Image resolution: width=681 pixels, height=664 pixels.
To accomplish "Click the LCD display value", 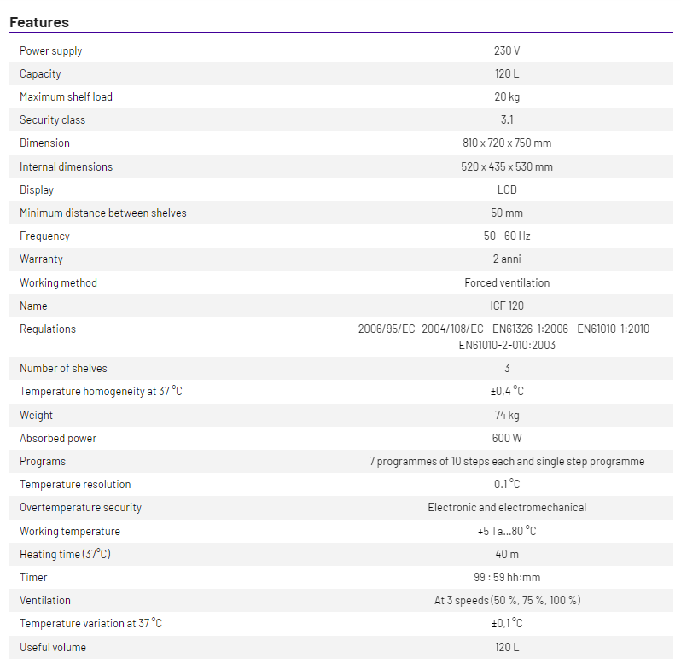I will [x=507, y=190].
